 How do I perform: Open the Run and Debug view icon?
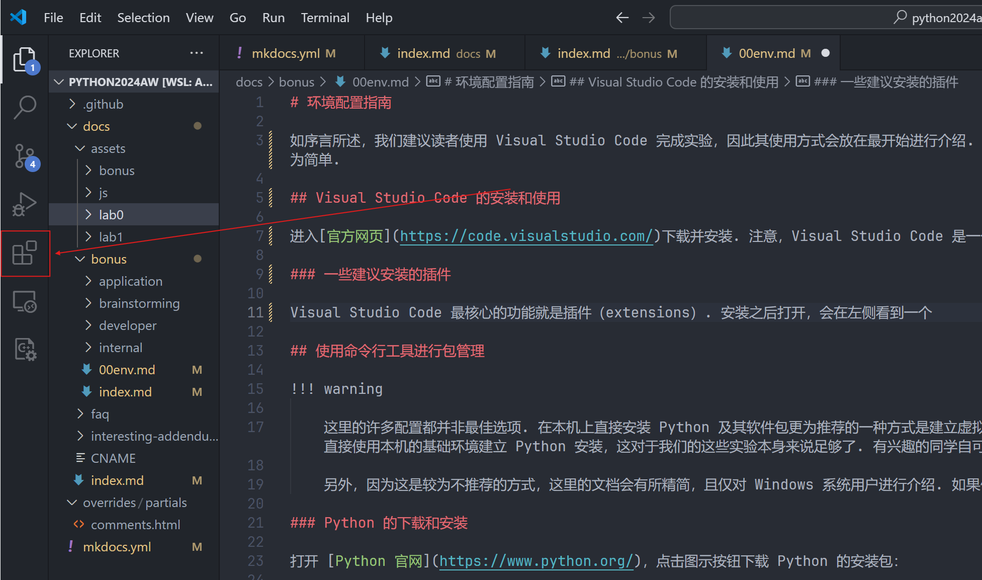tap(25, 204)
